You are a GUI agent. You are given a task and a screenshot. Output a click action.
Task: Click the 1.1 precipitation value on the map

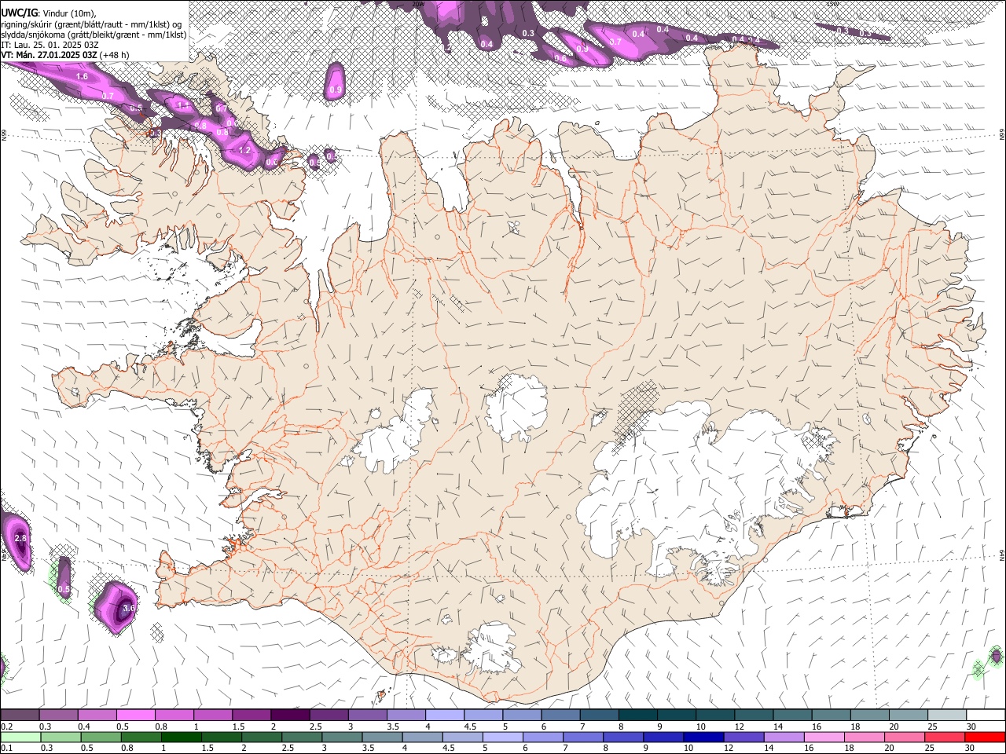(183, 105)
